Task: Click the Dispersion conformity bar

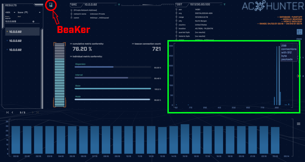Action: (113, 67)
